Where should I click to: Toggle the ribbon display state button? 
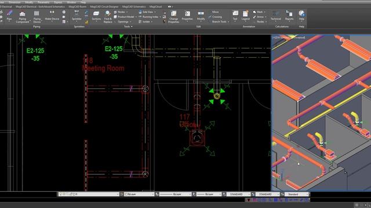(x=170, y=6)
